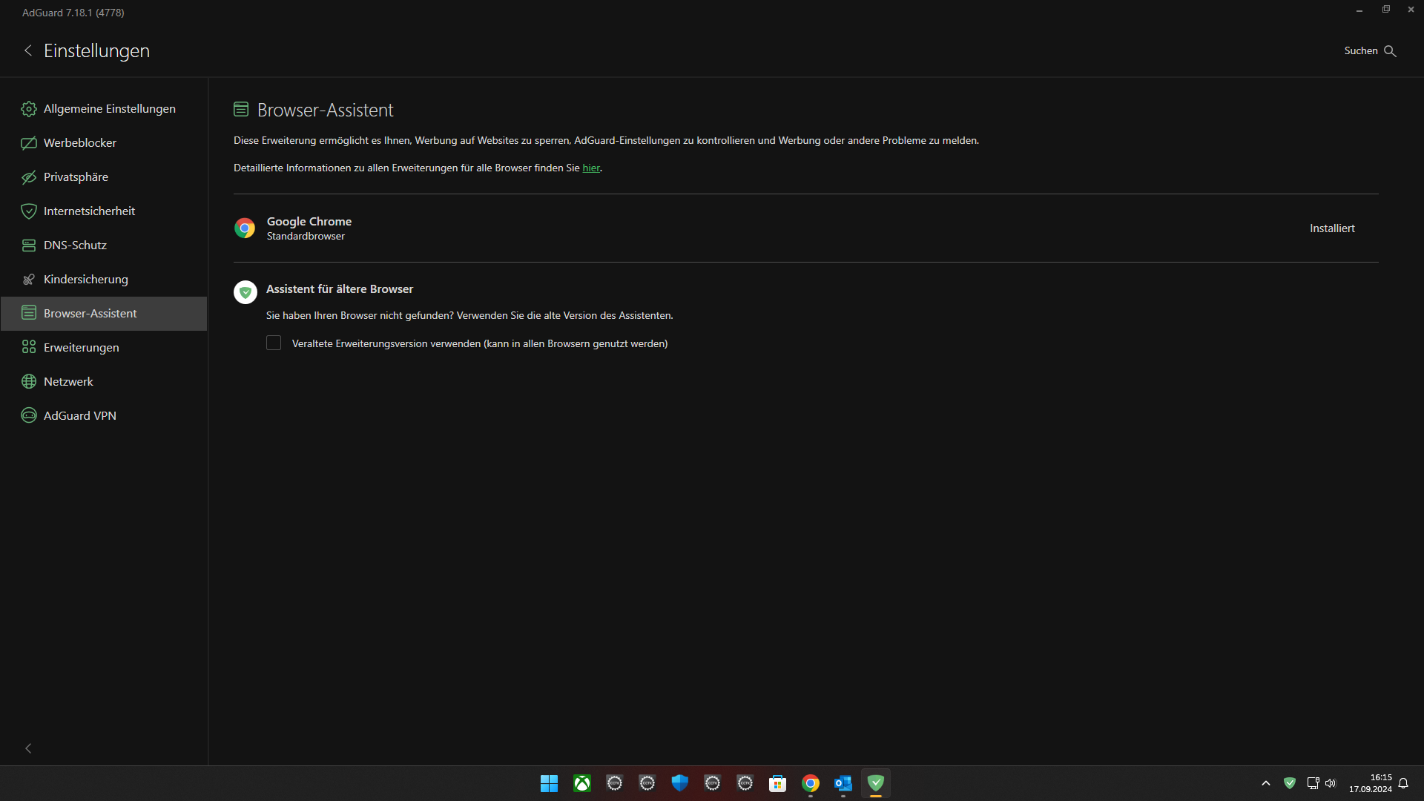The image size is (1424, 801).
Task: Open the Werbeblocker section
Action: [x=79, y=143]
